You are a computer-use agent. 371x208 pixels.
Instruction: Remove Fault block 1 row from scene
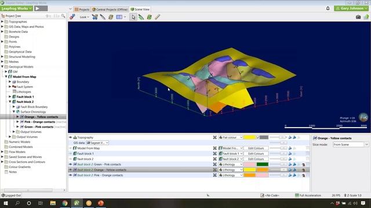point(215,154)
